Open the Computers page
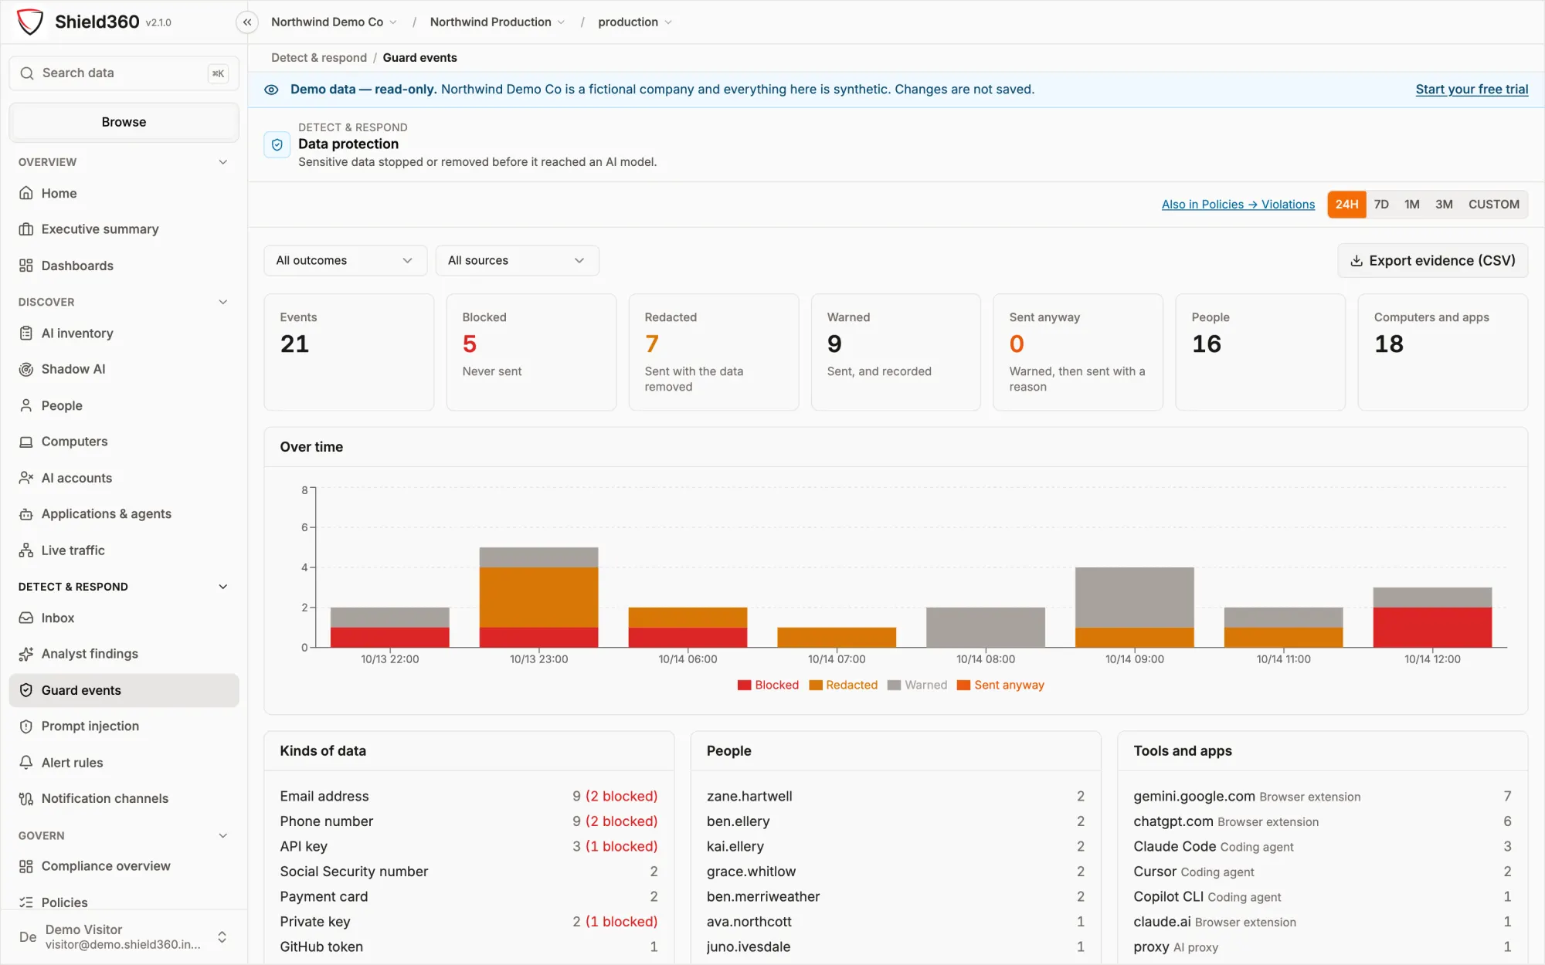The width and height of the screenshot is (1545, 965). point(124,442)
